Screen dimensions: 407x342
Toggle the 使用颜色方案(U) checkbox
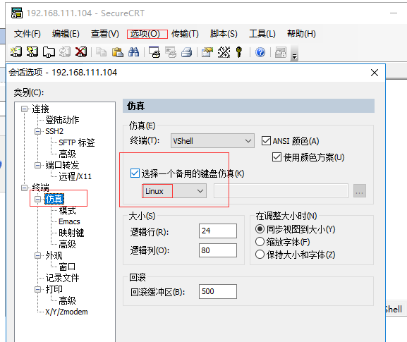[x=277, y=157]
